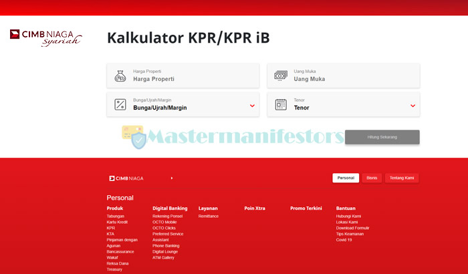Switch to the Bisnis tab
This screenshot has height=274, width=468.
point(372,178)
